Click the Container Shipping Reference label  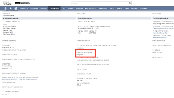tap(13, 87)
